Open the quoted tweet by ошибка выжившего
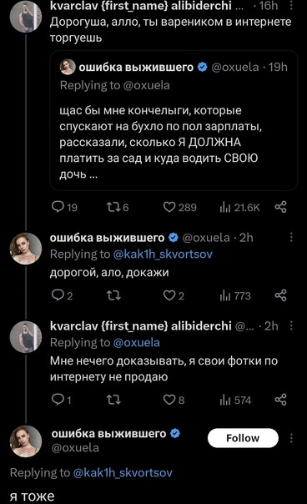This screenshot has height=504, width=307. click(174, 120)
